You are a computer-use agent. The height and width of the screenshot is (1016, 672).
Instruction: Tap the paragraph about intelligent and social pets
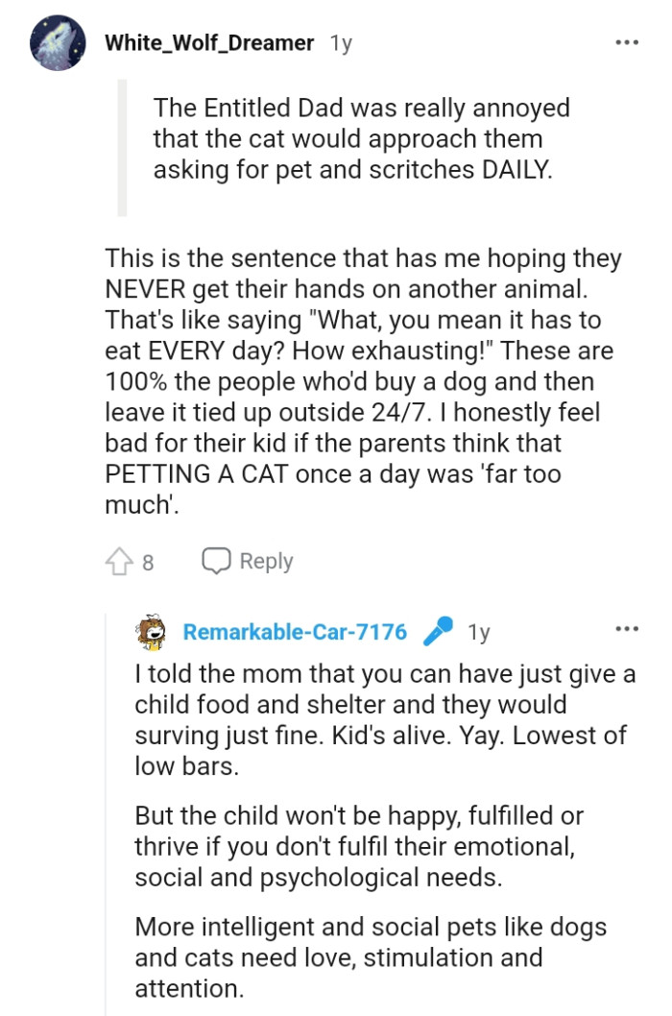[371, 957]
